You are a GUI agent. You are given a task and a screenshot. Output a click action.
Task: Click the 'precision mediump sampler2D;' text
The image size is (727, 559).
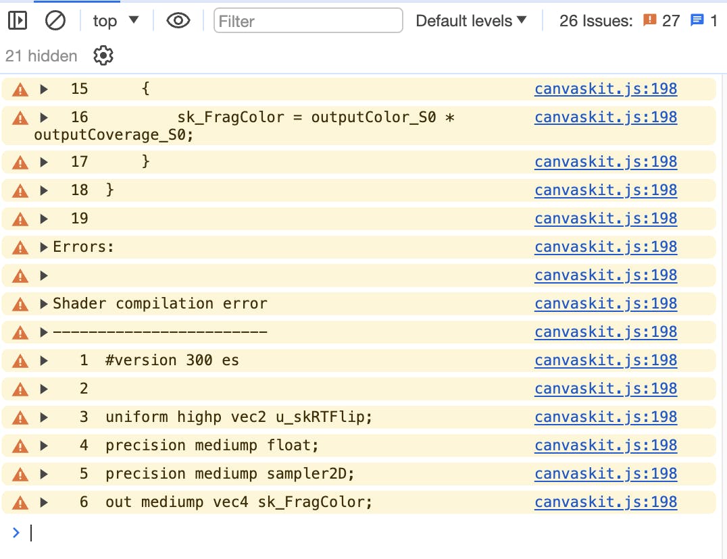click(x=230, y=474)
